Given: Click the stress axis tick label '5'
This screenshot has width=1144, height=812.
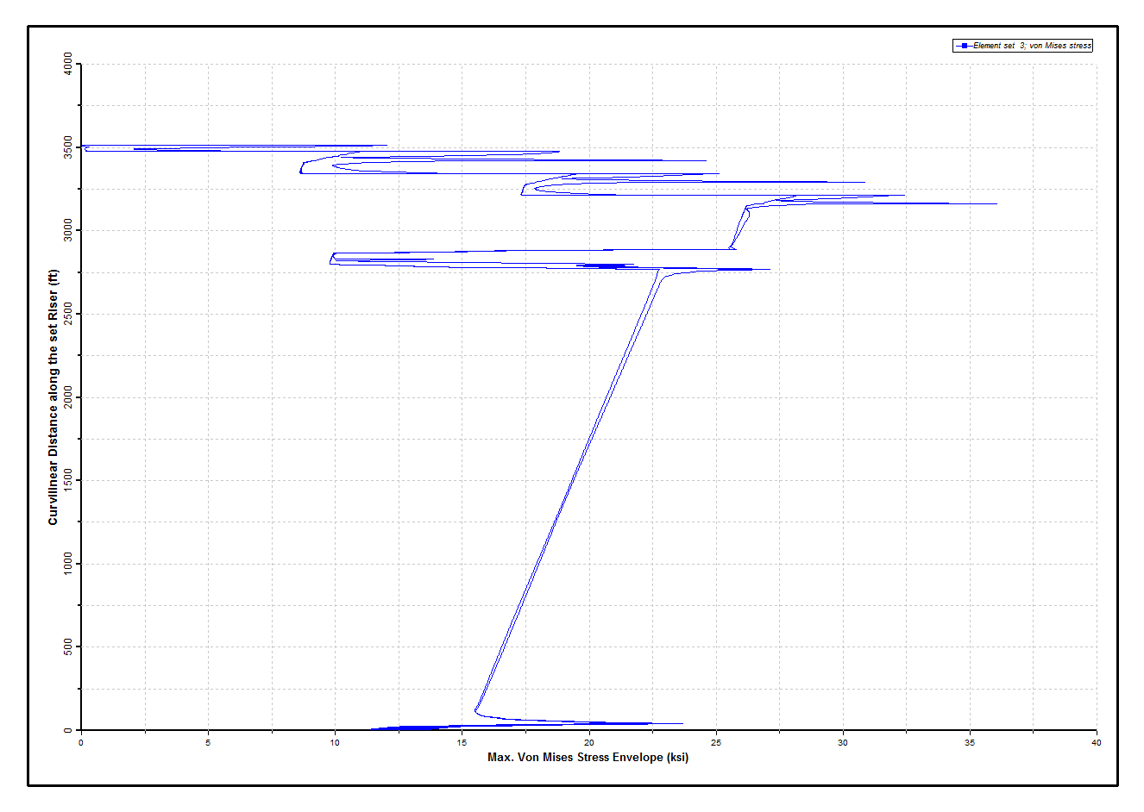Looking at the screenshot, I should [x=208, y=742].
